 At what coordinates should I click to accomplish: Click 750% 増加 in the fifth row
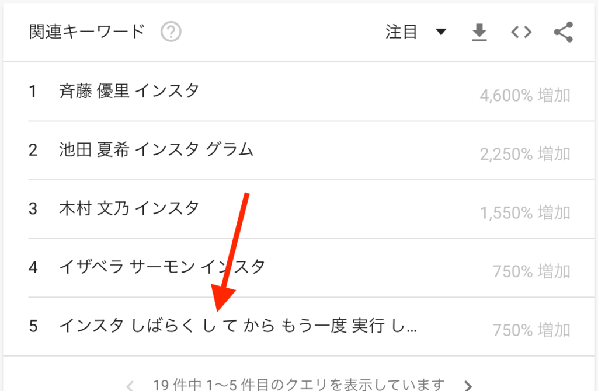(x=531, y=330)
